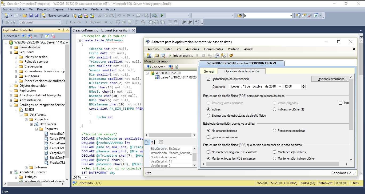Click the refresh icon in Monitor de sesión toolbar

click(177, 67)
